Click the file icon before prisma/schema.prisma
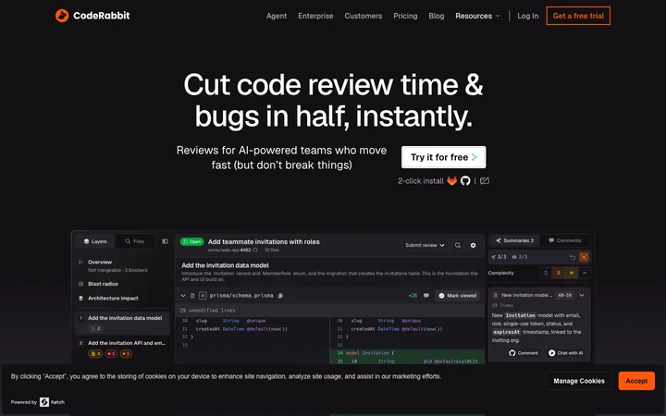The height and width of the screenshot is (416, 666). 192,296
